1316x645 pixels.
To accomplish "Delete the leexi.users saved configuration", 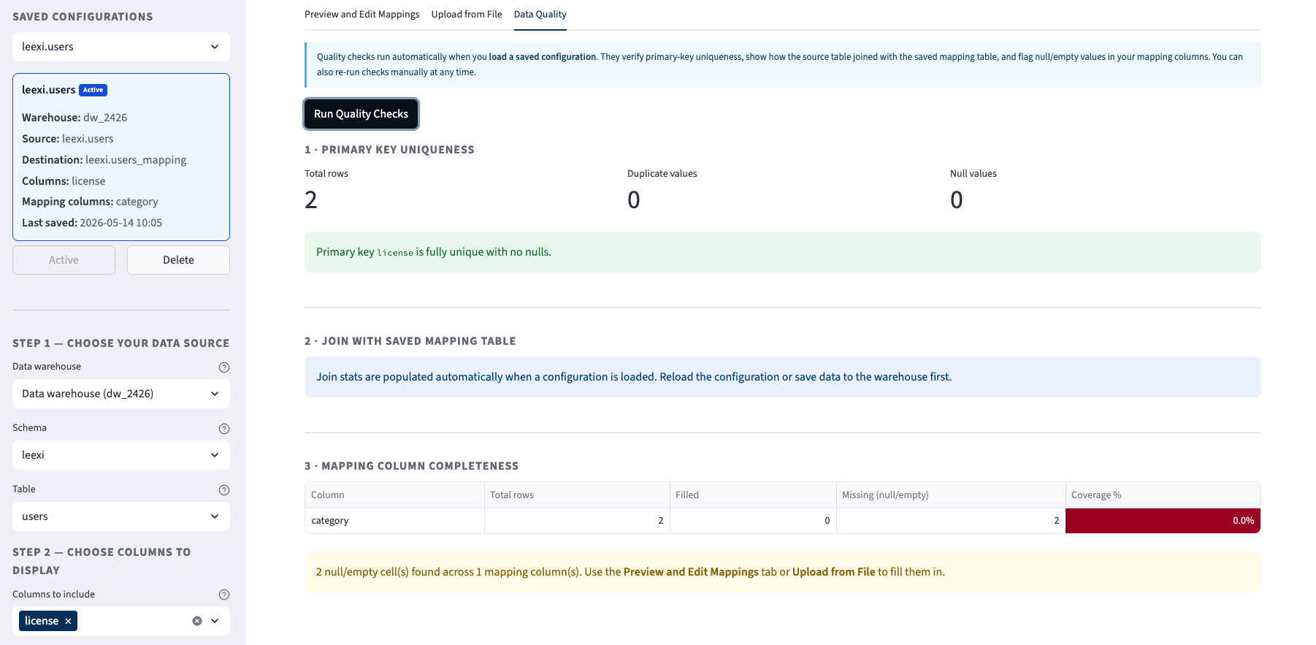I will point(178,260).
